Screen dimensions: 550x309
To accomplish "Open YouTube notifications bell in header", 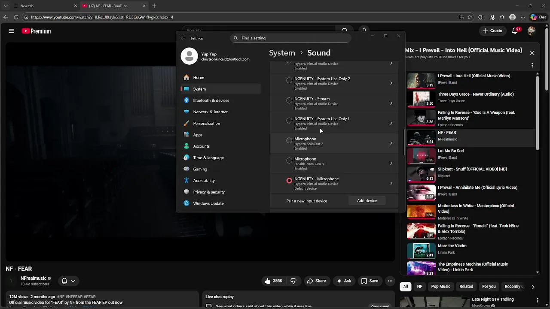I will pyautogui.click(x=515, y=31).
